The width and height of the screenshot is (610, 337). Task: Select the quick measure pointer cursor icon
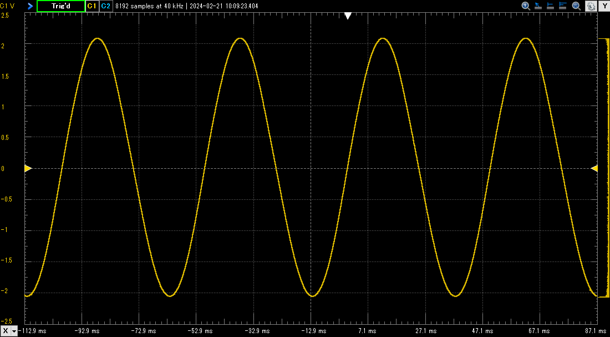coord(538,6)
